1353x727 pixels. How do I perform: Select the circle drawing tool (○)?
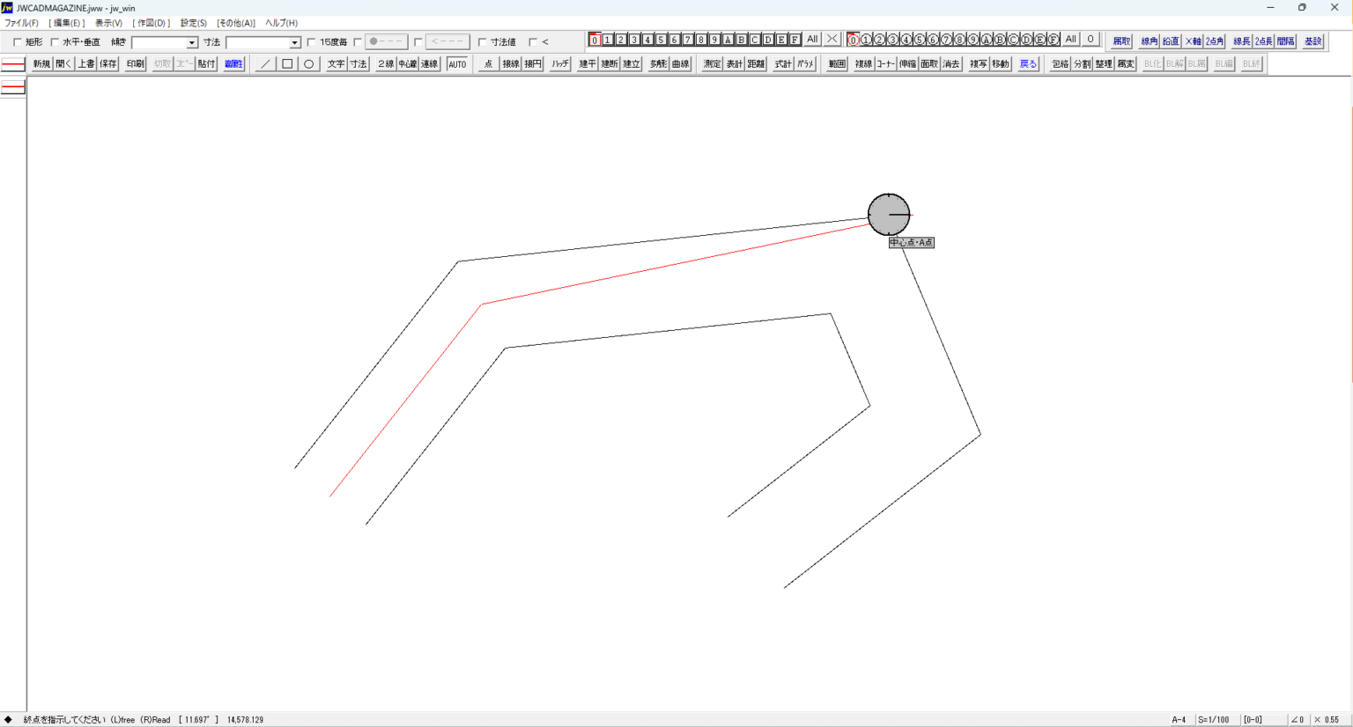tap(308, 64)
